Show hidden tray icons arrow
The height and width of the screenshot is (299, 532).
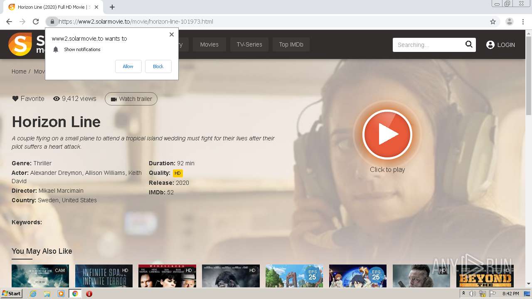(x=463, y=294)
